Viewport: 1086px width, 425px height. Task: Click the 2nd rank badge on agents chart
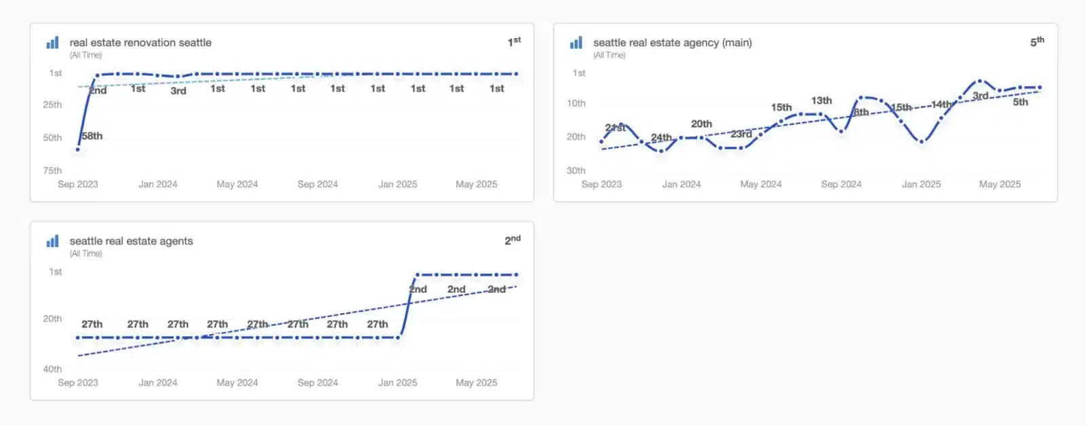click(x=512, y=240)
